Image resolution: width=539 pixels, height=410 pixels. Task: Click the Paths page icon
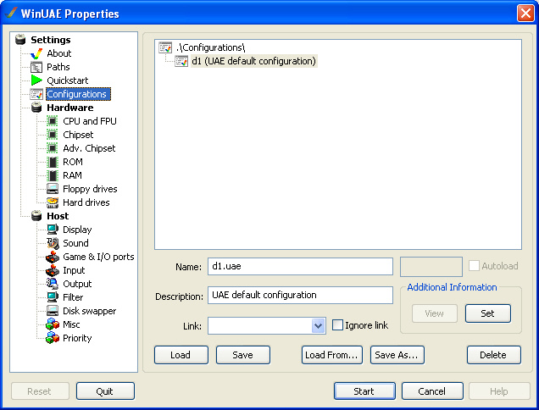[x=36, y=67]
